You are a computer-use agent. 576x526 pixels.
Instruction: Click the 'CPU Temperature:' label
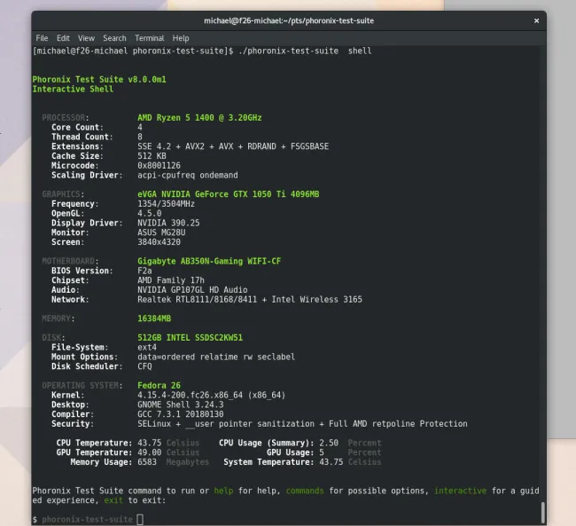pos(94,443)
